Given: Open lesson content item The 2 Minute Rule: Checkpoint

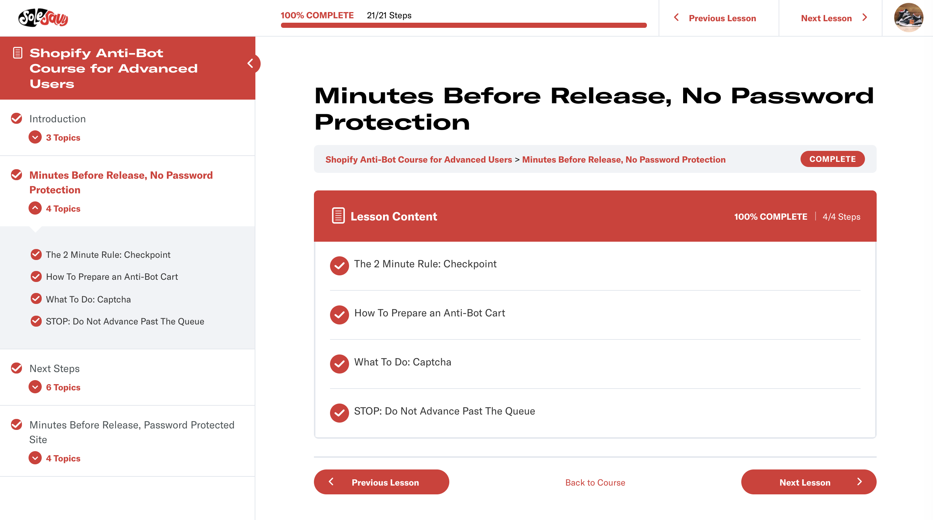Looking at the screenshot, I should [425, 264].
